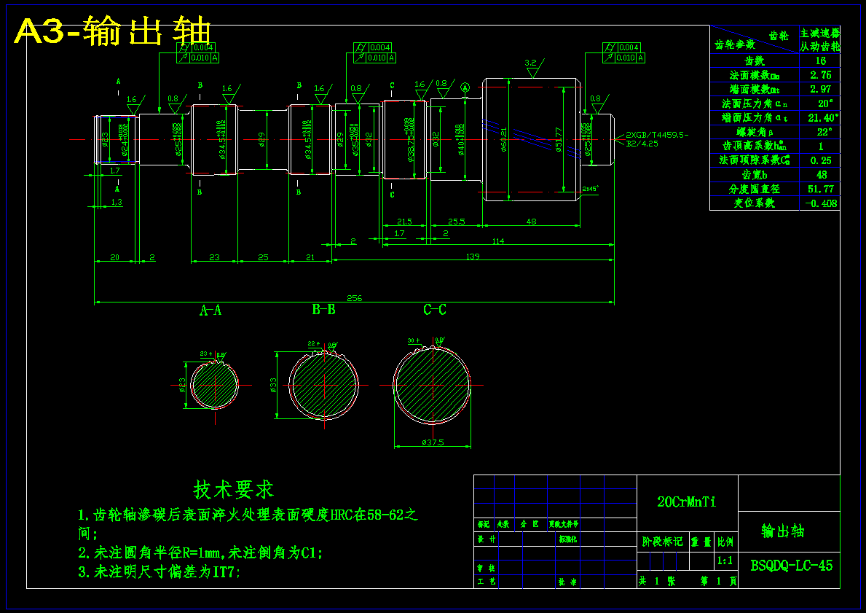Select the '2x45°' chamfer annotation
This screenshot has height=613, width=866.
click(x=591, y=189)
